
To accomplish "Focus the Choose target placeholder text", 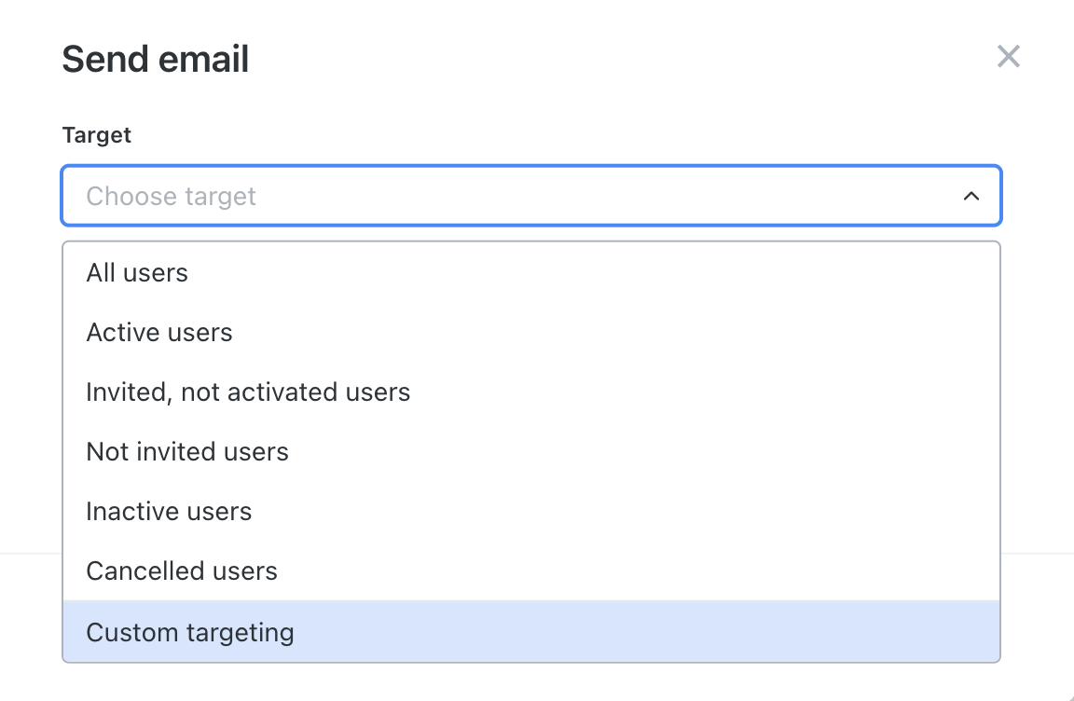I will 172,197.
